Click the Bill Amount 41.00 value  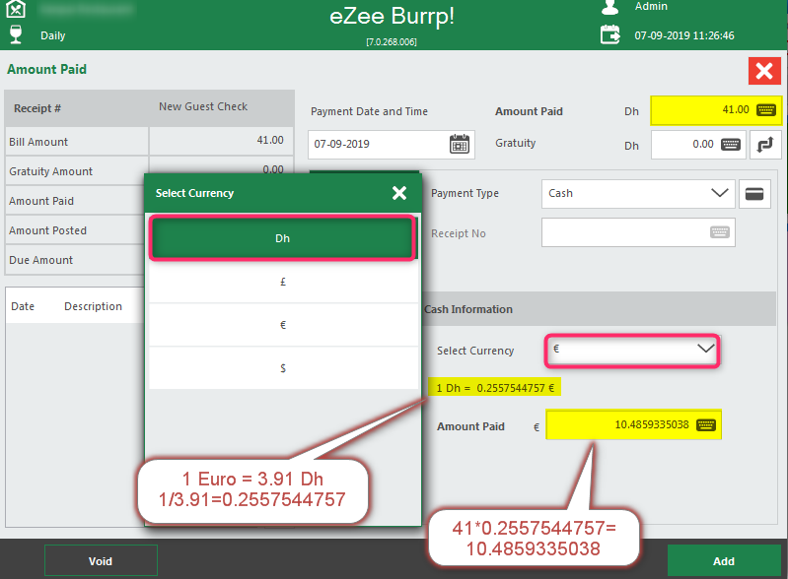point(270,140)
